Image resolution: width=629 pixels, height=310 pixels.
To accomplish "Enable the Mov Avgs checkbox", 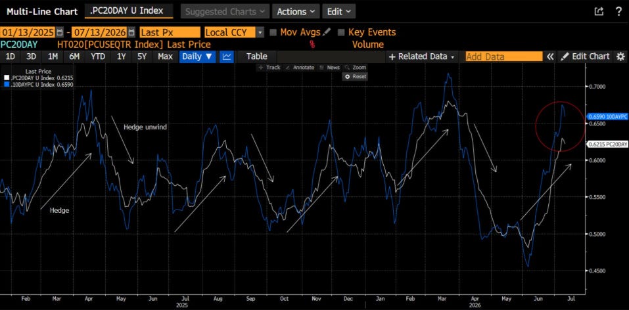I will [273, 32].
